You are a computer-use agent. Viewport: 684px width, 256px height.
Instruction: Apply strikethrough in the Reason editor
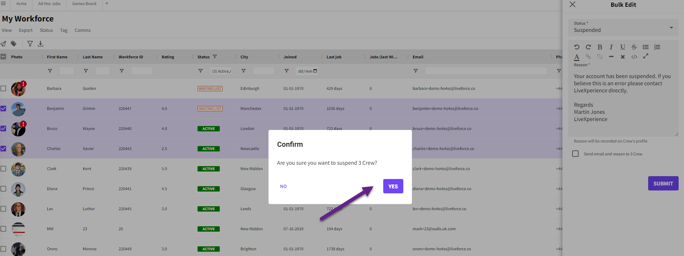point(634,47)
